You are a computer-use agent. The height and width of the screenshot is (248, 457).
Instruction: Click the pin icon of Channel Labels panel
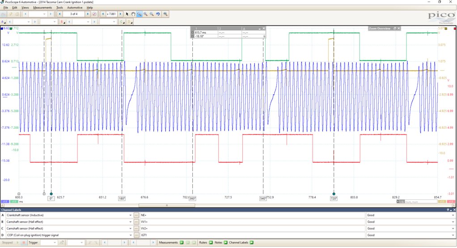click(x=448, y=210)
